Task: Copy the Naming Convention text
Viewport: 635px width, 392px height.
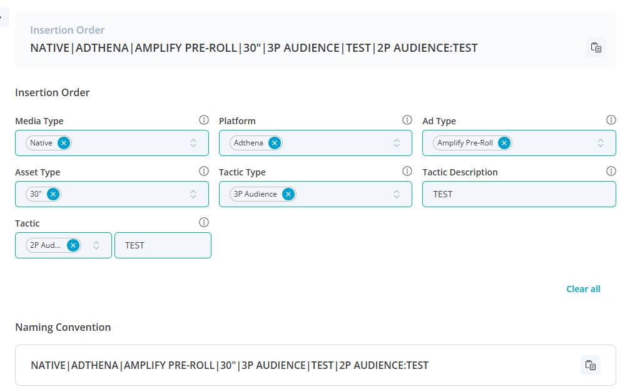Action: pos(590,365)
